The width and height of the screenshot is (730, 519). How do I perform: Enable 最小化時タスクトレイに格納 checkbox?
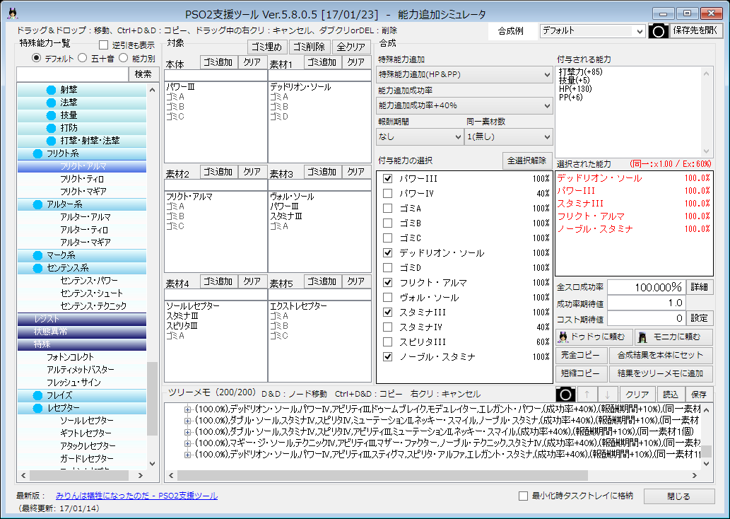(523, 496)
